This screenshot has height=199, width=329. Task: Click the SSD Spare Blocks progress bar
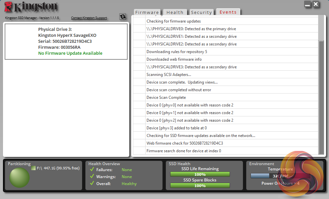click(x=200, y=186)
